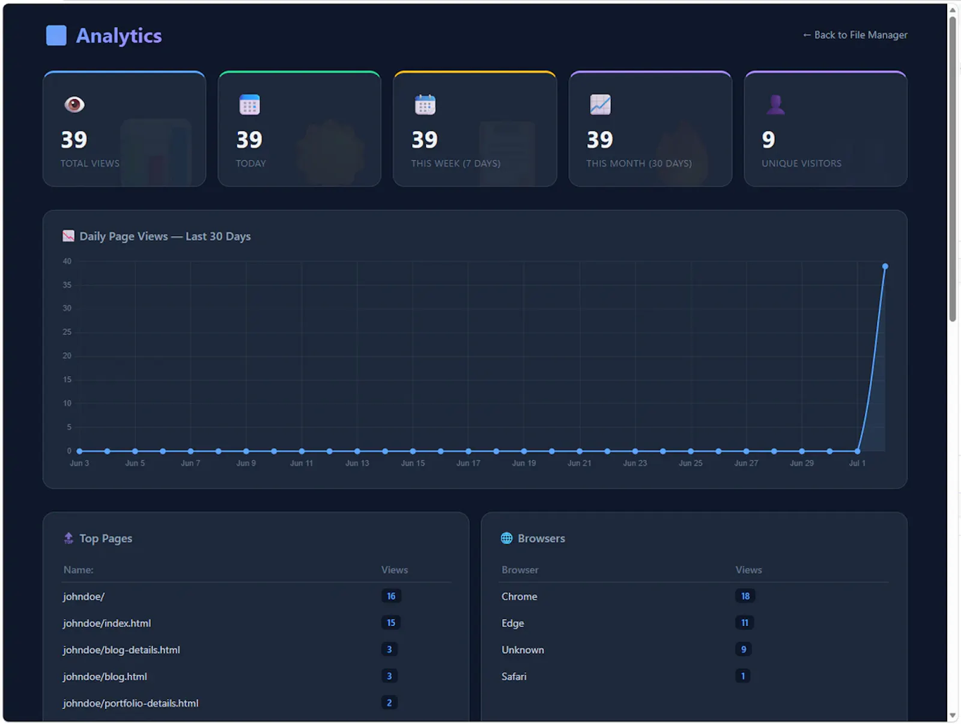The width and height of the screenshot is (961, 724).
Task: Click the calendar icon on This Week card
Action: (425, 105)
